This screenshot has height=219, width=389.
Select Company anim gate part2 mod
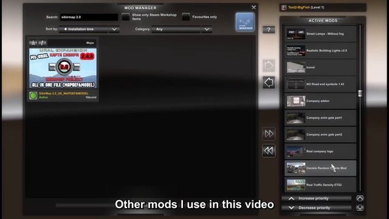pyautogui.click(x=320, y=134)
